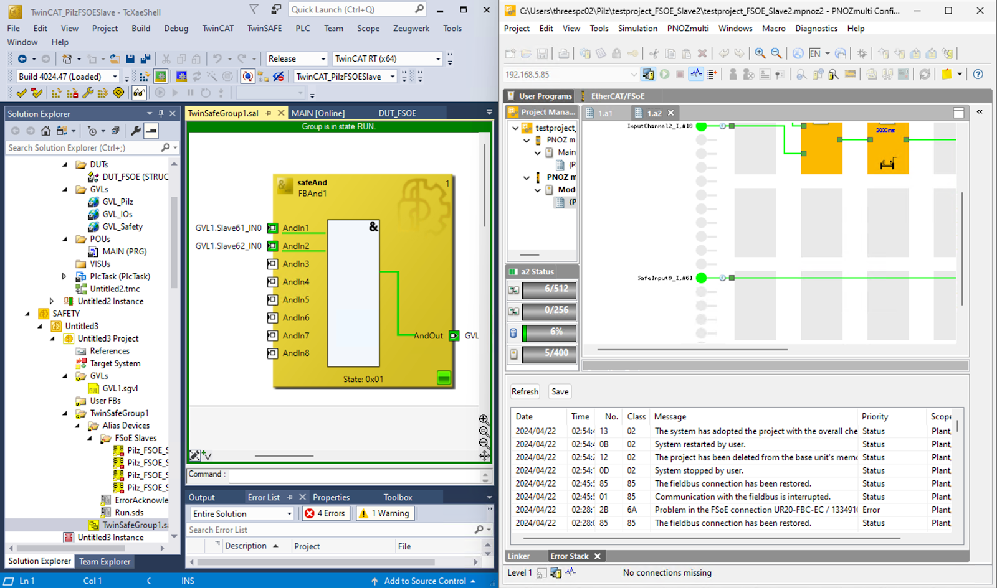Click the crossed-out eye icon in TwinCAT toolbar

click(279, 77)
